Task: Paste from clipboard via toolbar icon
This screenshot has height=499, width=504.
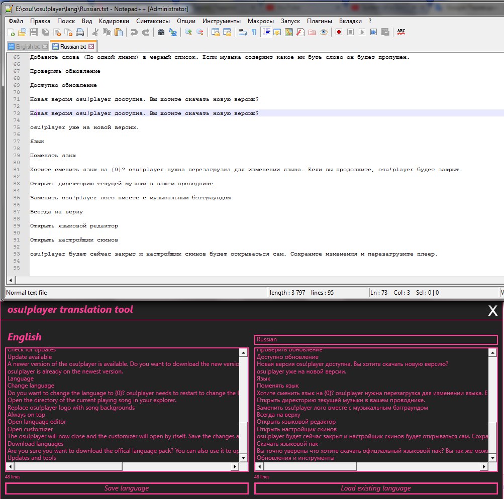Action: (x=119, y=32)
